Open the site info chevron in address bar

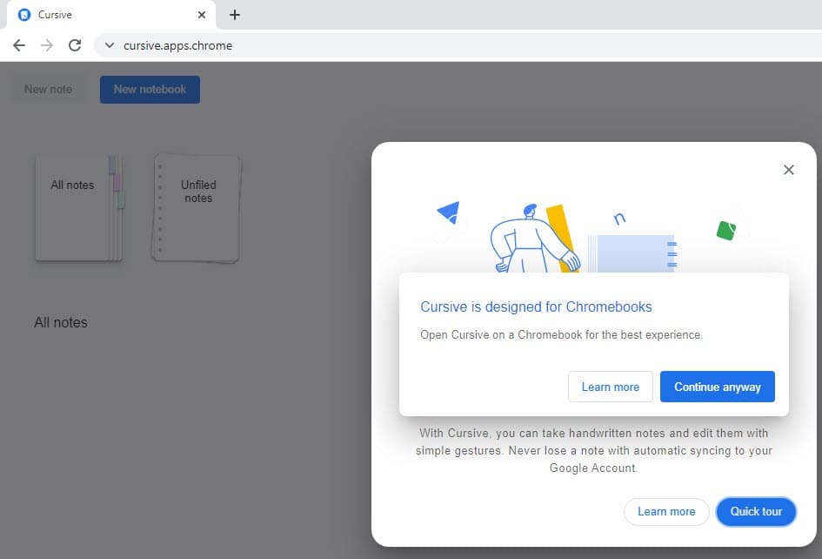109,45
